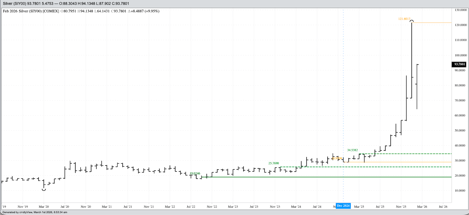
Task: Click the orange 121.6017 price label
Action: (x=404, y=19)
